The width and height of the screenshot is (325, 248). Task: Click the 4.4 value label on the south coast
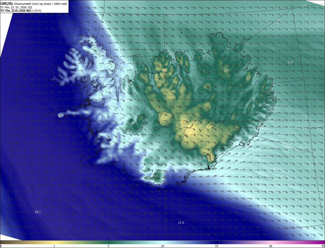tap(155, 176)
